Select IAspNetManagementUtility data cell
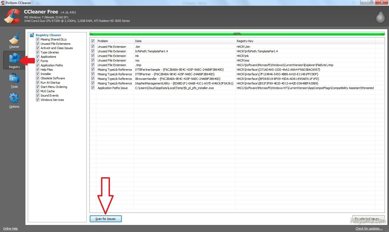This screenshot has height=232, width=389. click(x=185, y=83)
